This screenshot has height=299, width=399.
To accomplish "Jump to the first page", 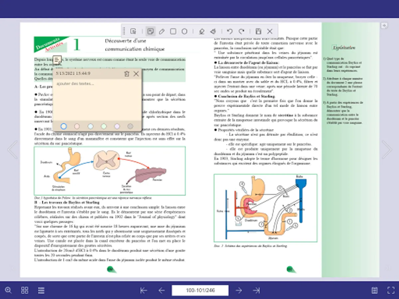I will pyautogui.click(x=144, y=290).
